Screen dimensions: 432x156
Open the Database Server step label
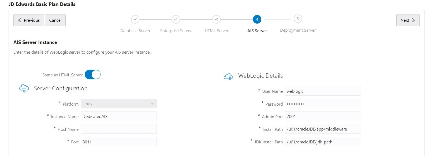point(135,31)
